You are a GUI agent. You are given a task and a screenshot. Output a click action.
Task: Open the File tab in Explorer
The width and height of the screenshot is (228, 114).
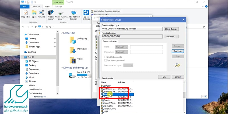[x=25, y=7]
